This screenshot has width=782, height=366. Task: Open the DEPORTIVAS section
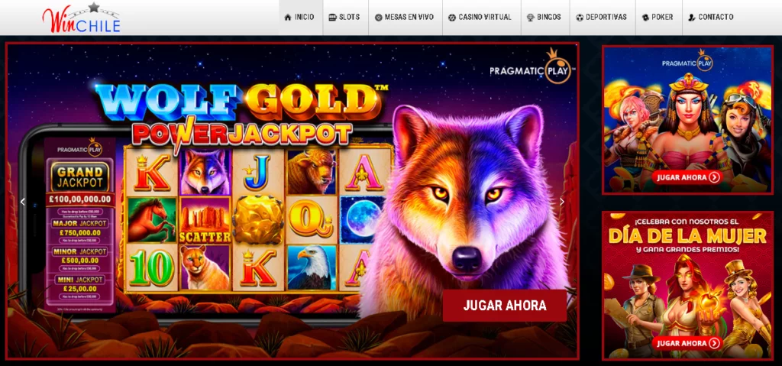[x=603, y=18]
